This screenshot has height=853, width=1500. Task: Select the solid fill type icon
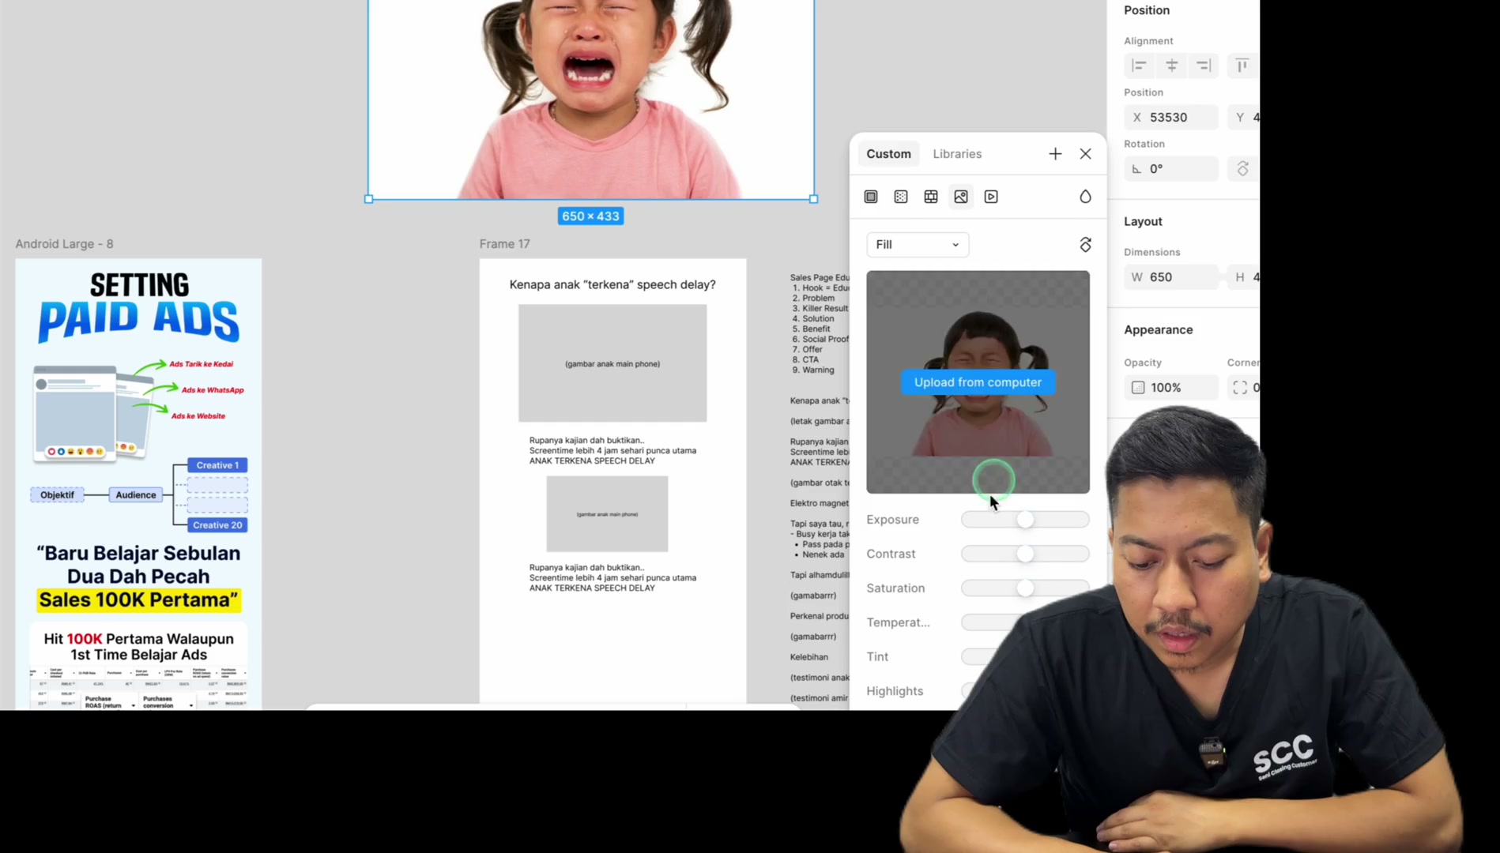coord(871,197)
